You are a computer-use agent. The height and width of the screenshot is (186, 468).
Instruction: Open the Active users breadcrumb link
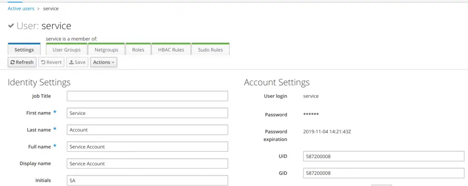21,9
